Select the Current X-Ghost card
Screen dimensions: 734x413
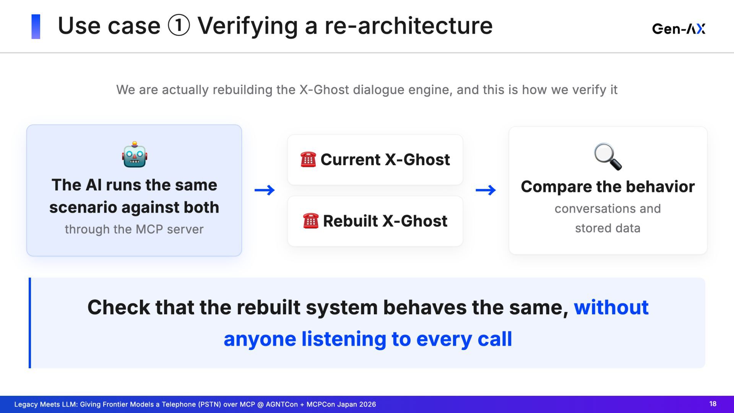coord(375,159)
